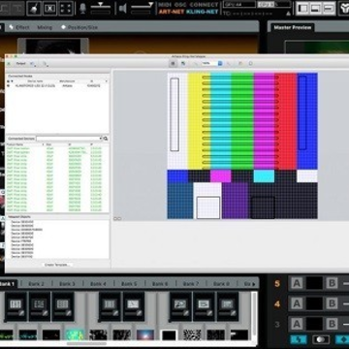Toggle the A button on layer 5
Image resolution: width=349 pixels, height=349 pixels.
coord(297,283)
